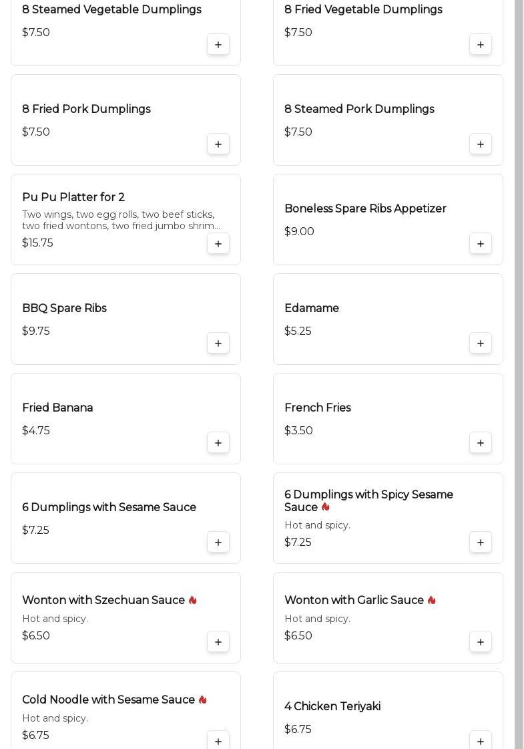Add Edamame using the plus icon
This screenshot has width=524, height=749.
click(481, 343)
